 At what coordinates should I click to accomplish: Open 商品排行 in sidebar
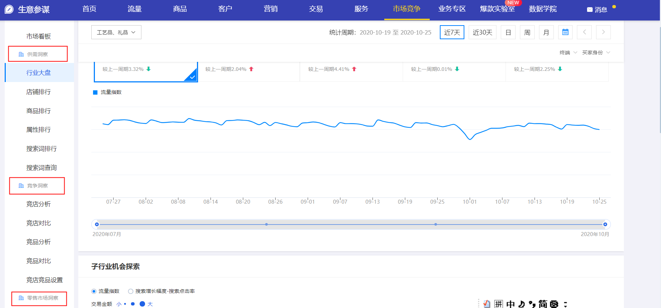(39, 111)
